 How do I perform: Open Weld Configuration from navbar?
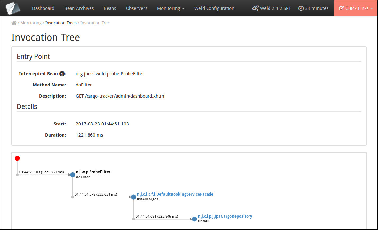coord(214,8)
